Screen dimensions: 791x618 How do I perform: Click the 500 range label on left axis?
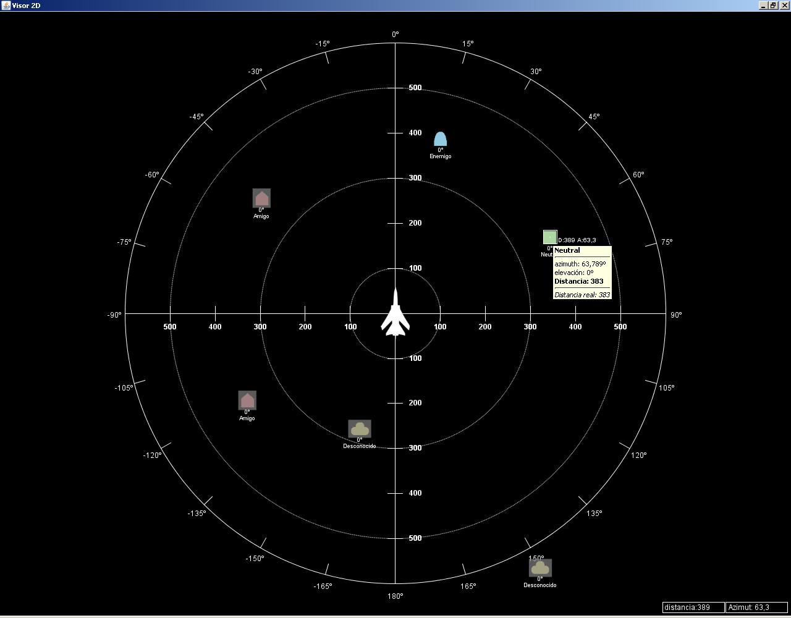(x=170, y=327)
